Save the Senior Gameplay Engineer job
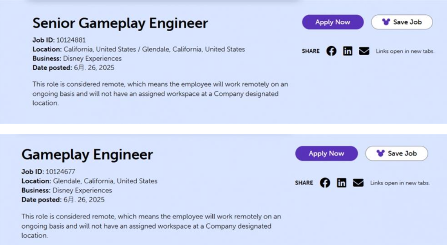 tap(402, 22)
